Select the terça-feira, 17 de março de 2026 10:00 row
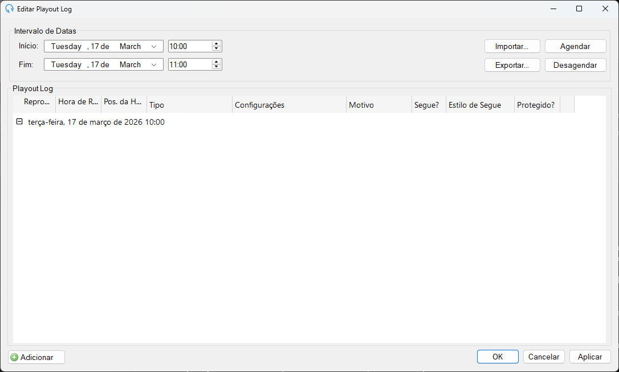The width and height of the screenshot is (619, 372). (96, 122)
